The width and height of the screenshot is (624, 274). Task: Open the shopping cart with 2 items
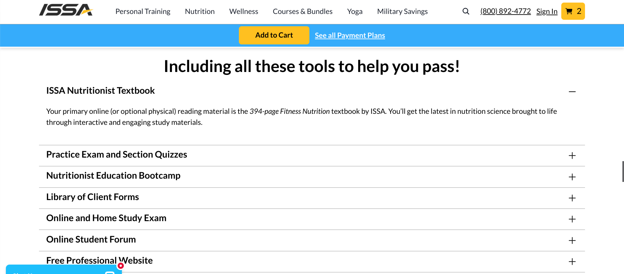coord(573,11)
